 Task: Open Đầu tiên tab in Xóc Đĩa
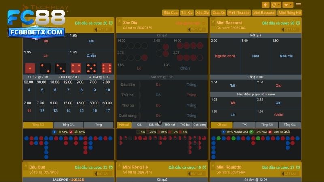coord(154,125)
